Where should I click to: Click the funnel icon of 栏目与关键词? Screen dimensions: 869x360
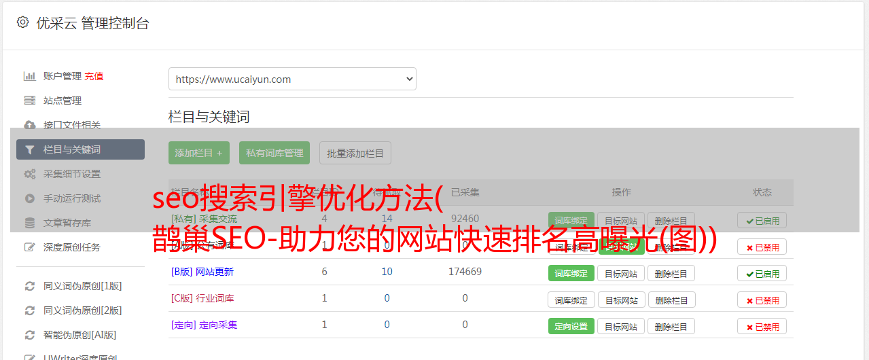(x=29, y=149)
